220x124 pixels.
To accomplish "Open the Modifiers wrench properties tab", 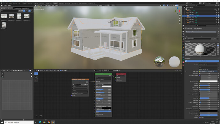I will [183, 50].
